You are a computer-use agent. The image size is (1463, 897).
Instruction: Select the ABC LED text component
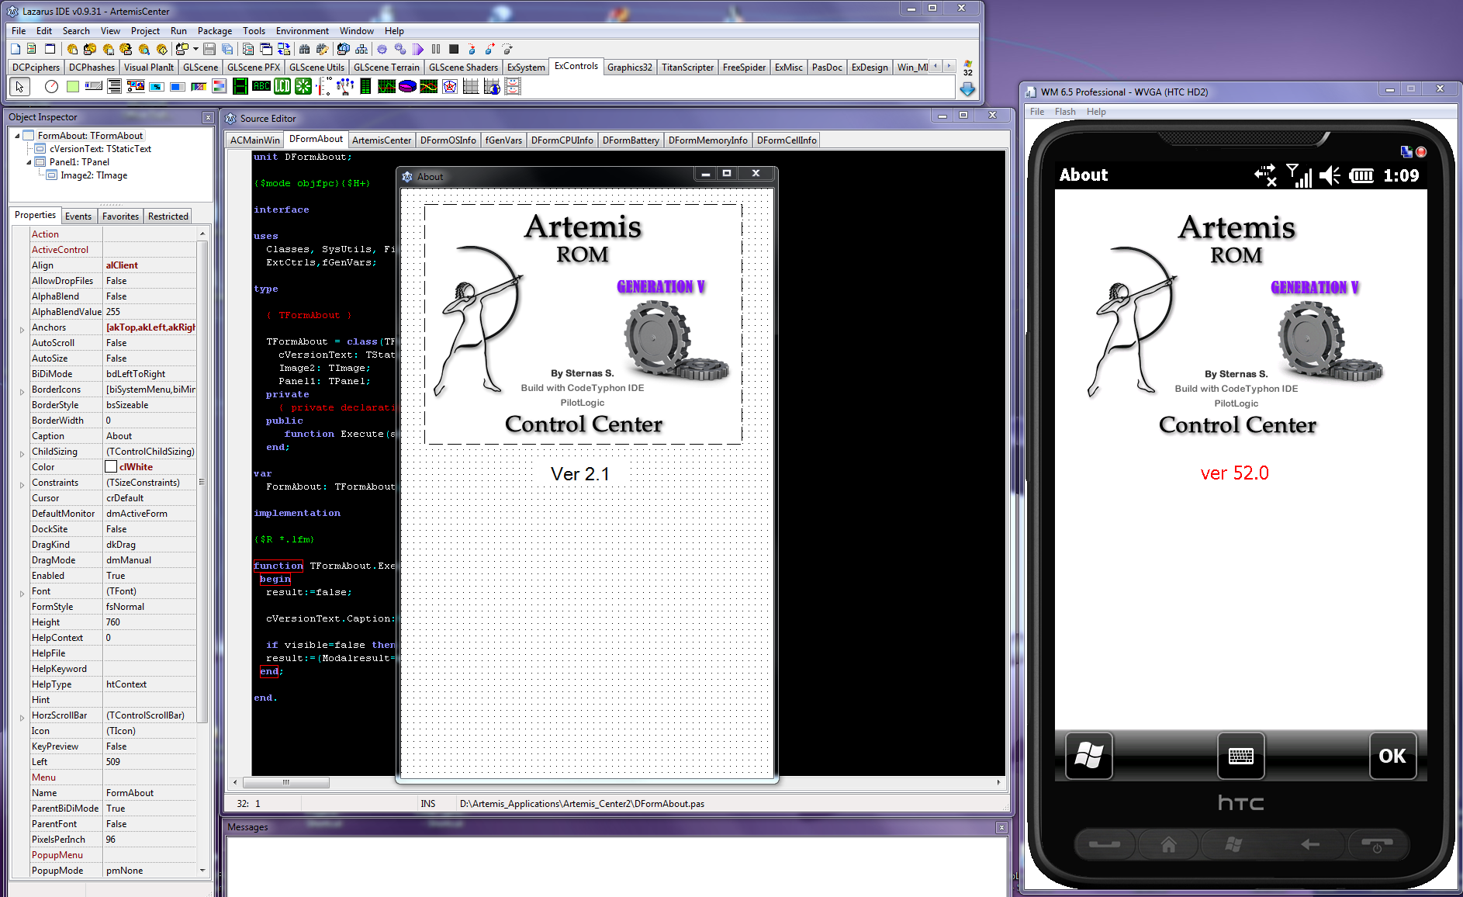pos(261,86)
